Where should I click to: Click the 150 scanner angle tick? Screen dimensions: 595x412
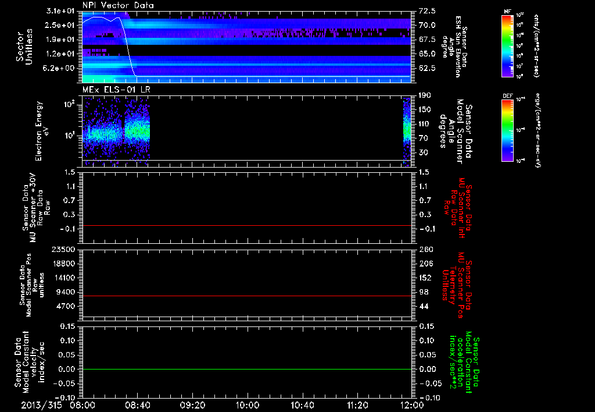[425, 110]
